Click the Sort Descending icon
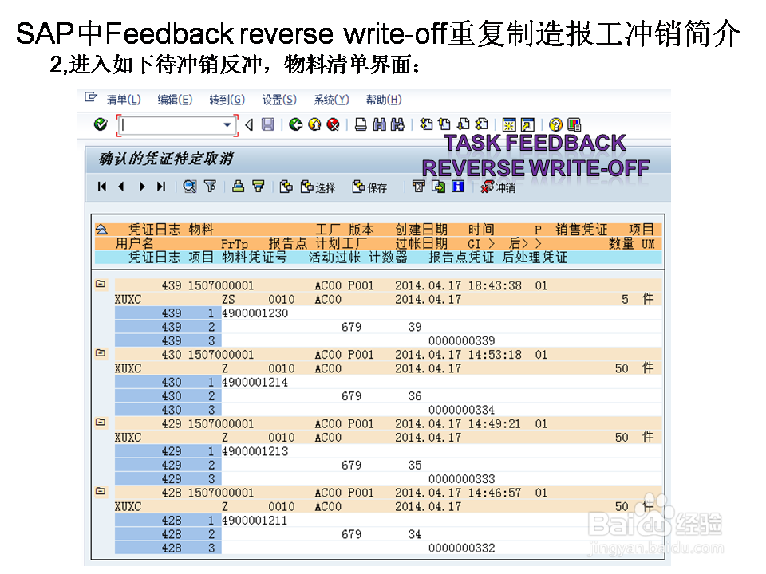766x574 pixels. click(x=258, y=187)
